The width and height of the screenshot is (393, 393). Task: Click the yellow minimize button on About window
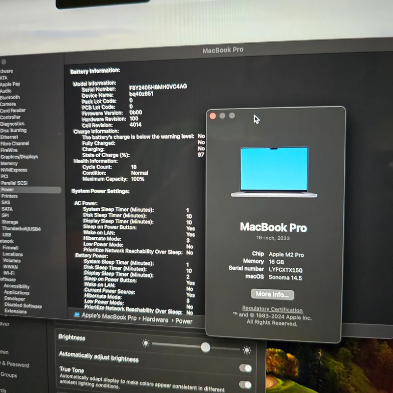tap(222, 115)
